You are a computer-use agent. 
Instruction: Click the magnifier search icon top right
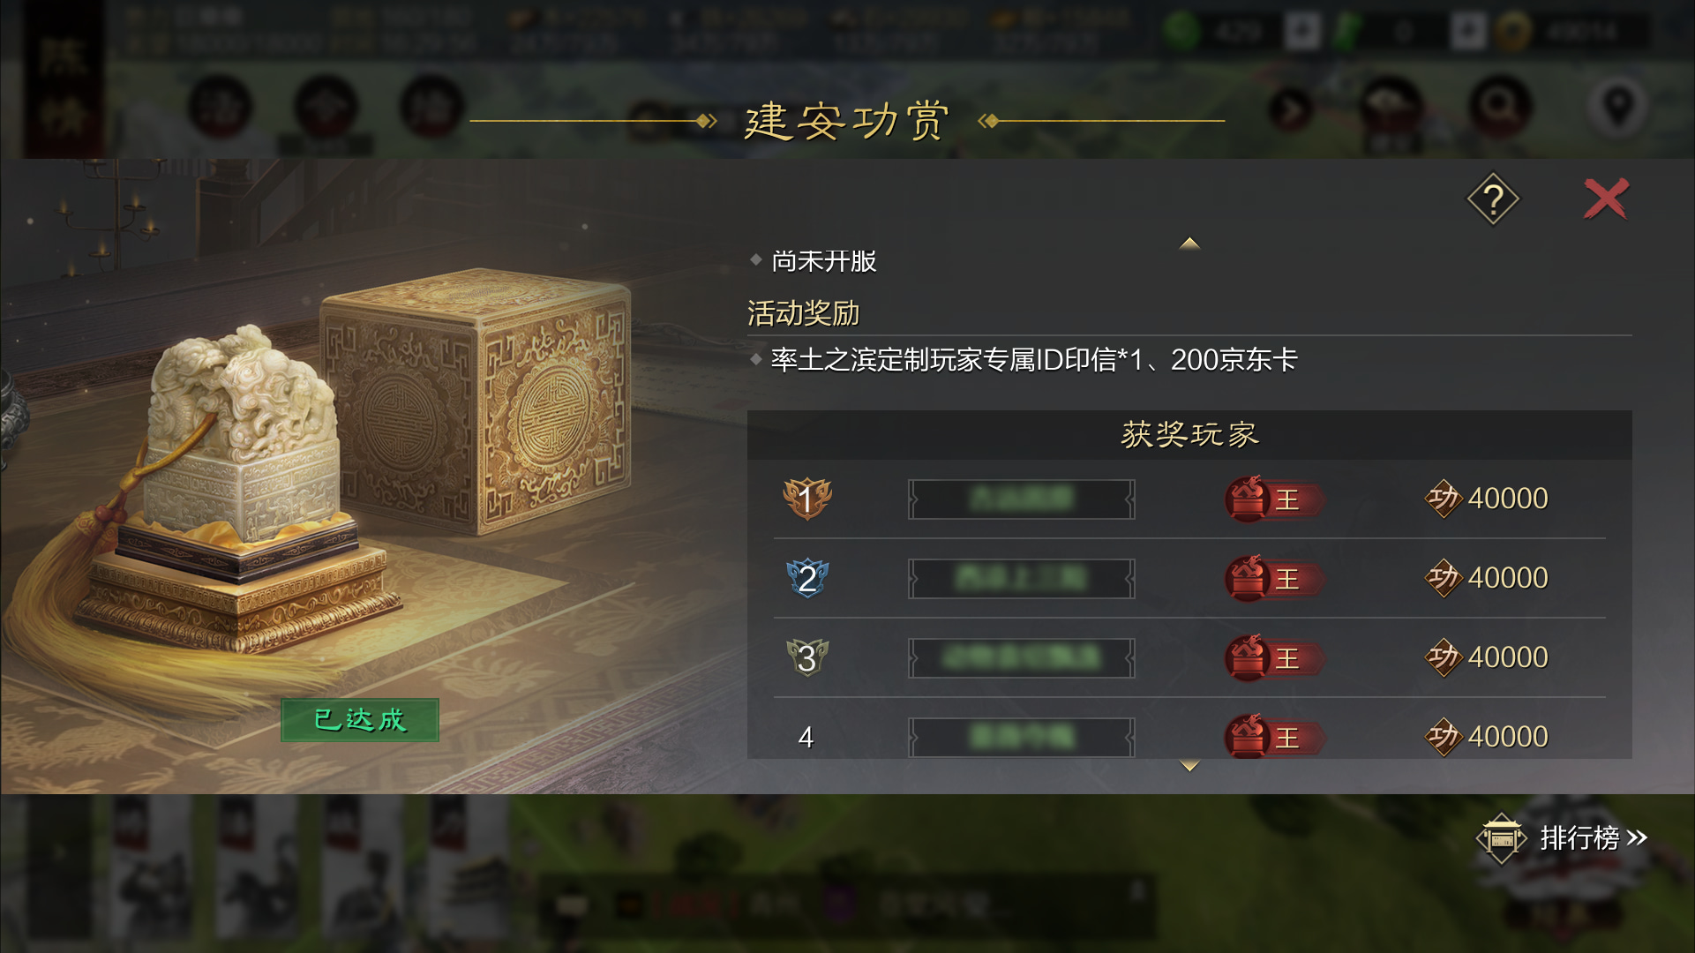[x=1500, y=108]
